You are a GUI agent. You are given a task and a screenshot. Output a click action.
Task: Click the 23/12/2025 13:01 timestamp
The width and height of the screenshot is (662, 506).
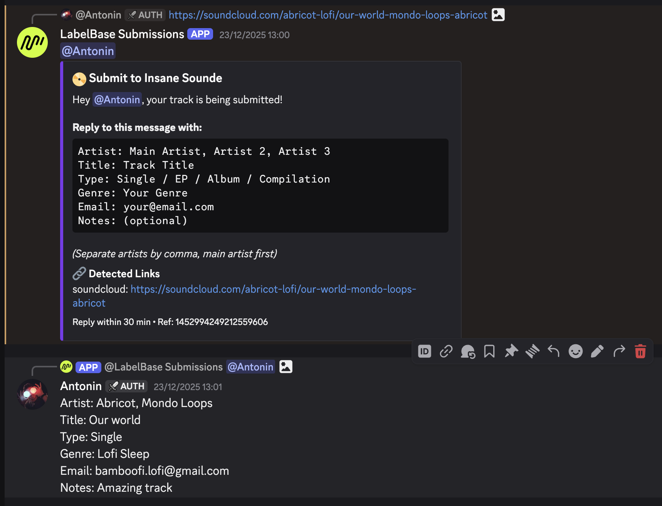pos(188,387)
